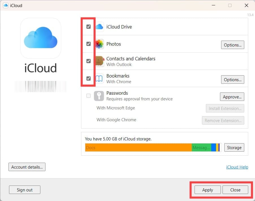Click the blurred account name under iCloud
255x201 pixels.
(x=41, y=87)
